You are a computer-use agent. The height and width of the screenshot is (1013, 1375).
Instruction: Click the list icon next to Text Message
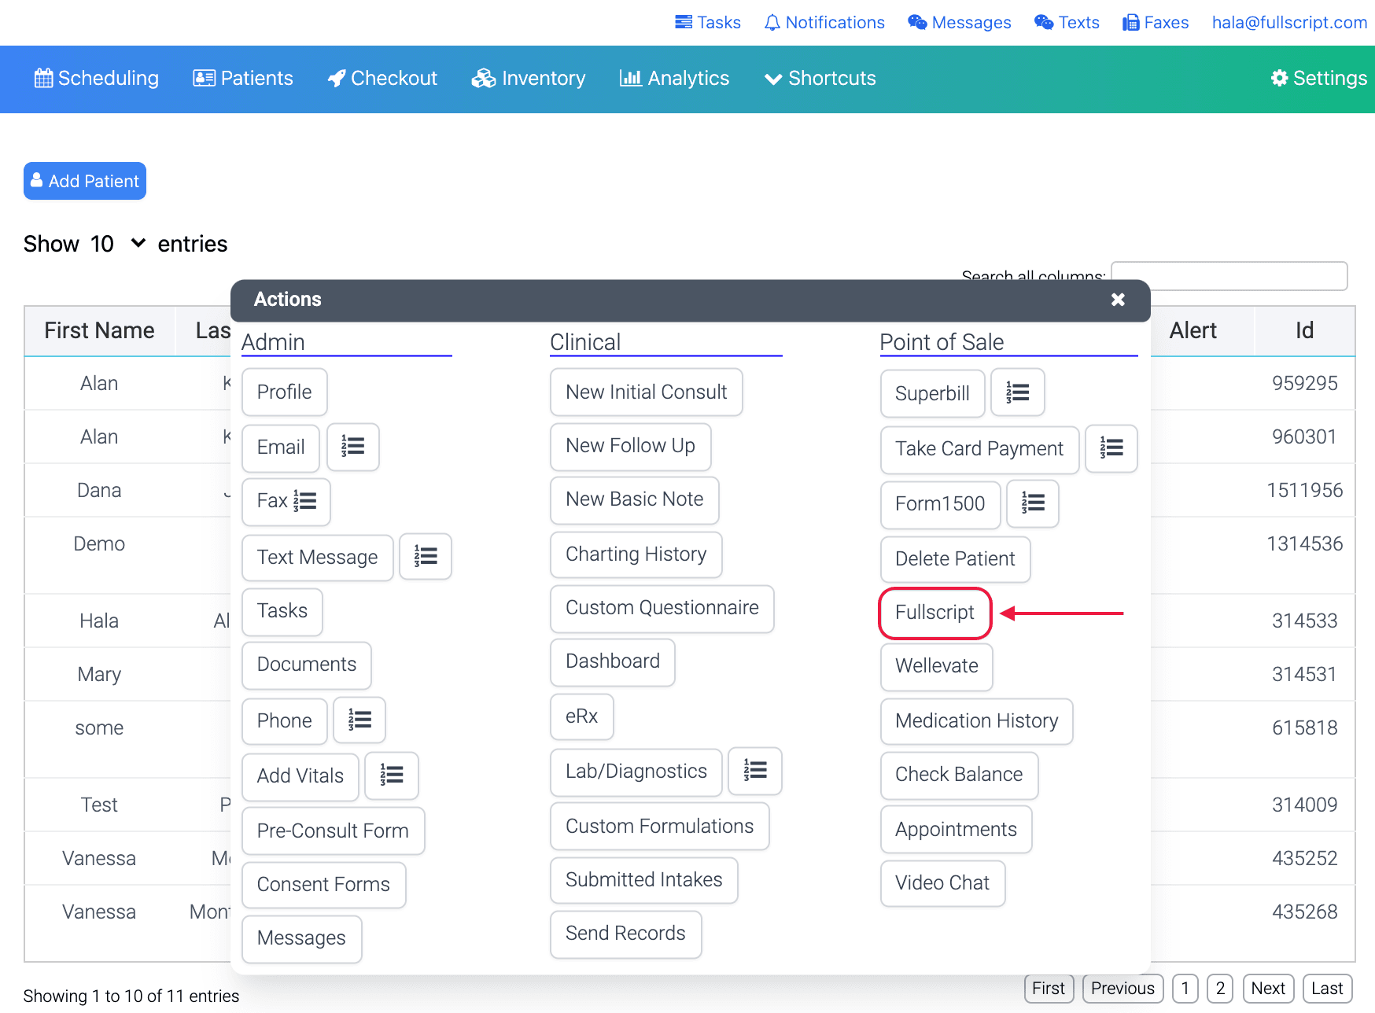coord(426,557)
